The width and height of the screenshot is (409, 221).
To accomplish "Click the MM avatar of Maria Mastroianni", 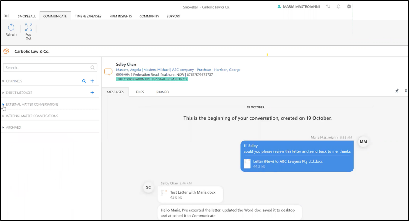I will [x=363, y=142].
